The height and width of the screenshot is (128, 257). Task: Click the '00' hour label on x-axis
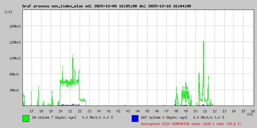99,111
